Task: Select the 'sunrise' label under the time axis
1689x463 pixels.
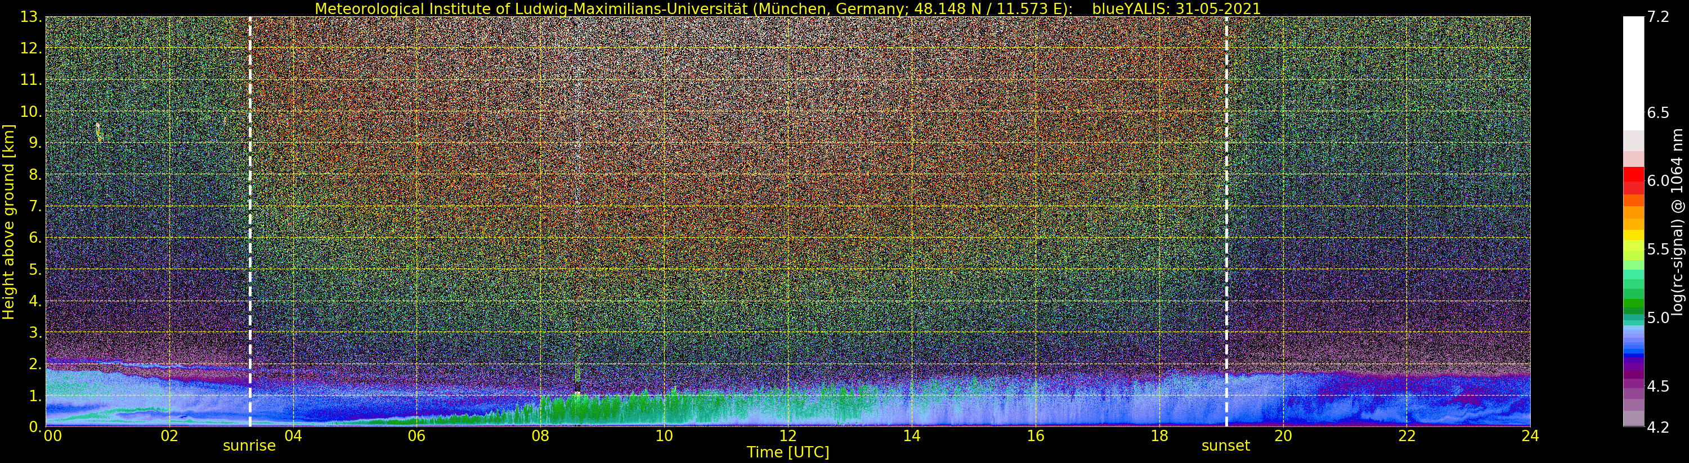Action: (x=249, y=446)
